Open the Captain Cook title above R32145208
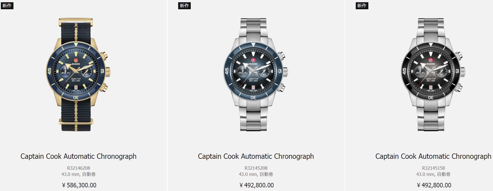 tap(256, 156)
